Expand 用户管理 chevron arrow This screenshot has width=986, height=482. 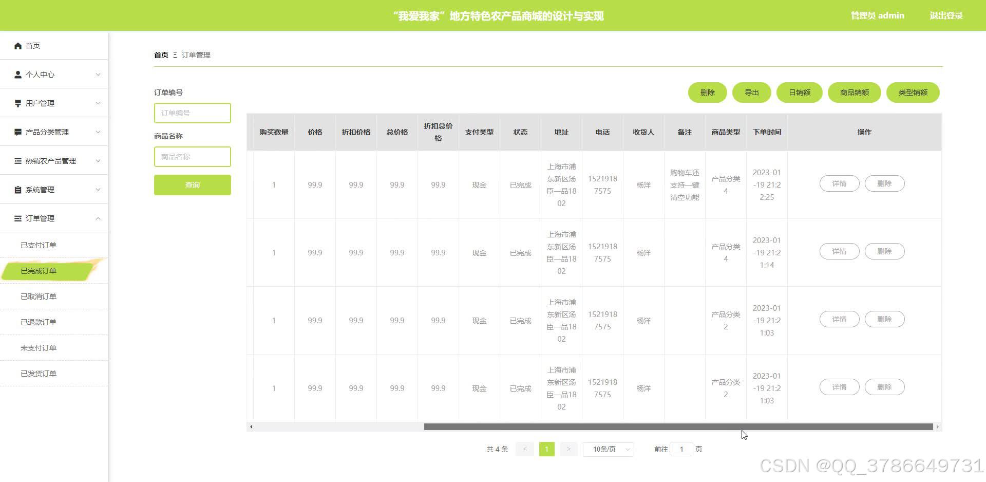click(x=98, y=103)
